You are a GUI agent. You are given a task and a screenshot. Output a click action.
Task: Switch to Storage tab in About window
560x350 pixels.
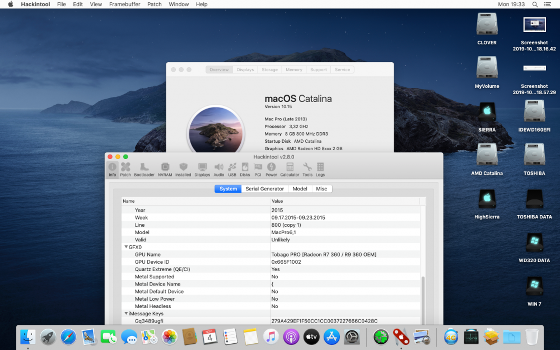[x=270, y=69]
